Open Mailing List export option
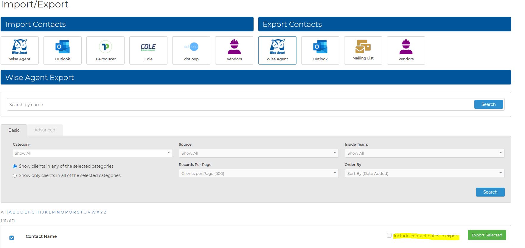The image size is (525, 248). pos(363,50)
